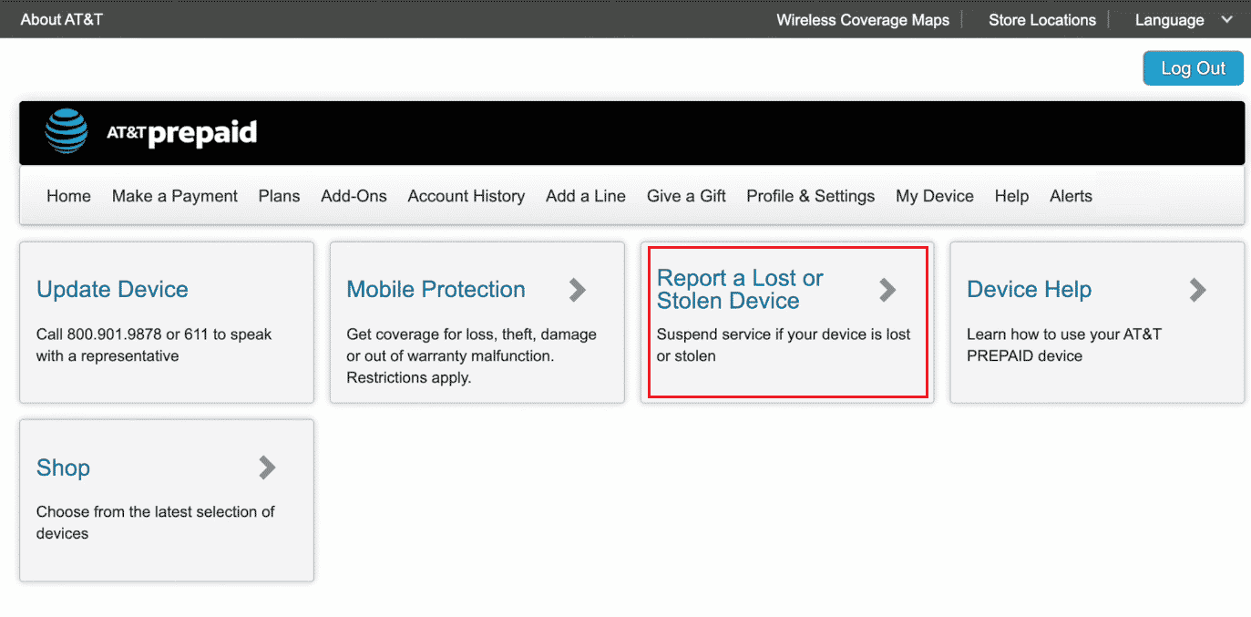The height and width of the screenshot is (617, 1251).
Task: Expand the Language dropdown arrow
Action: [1225, 20]
